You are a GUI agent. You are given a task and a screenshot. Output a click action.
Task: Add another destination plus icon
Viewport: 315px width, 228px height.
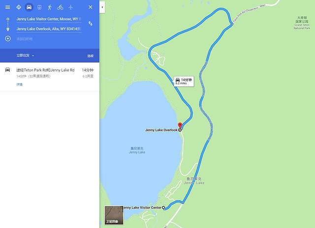tap(8, 38)
